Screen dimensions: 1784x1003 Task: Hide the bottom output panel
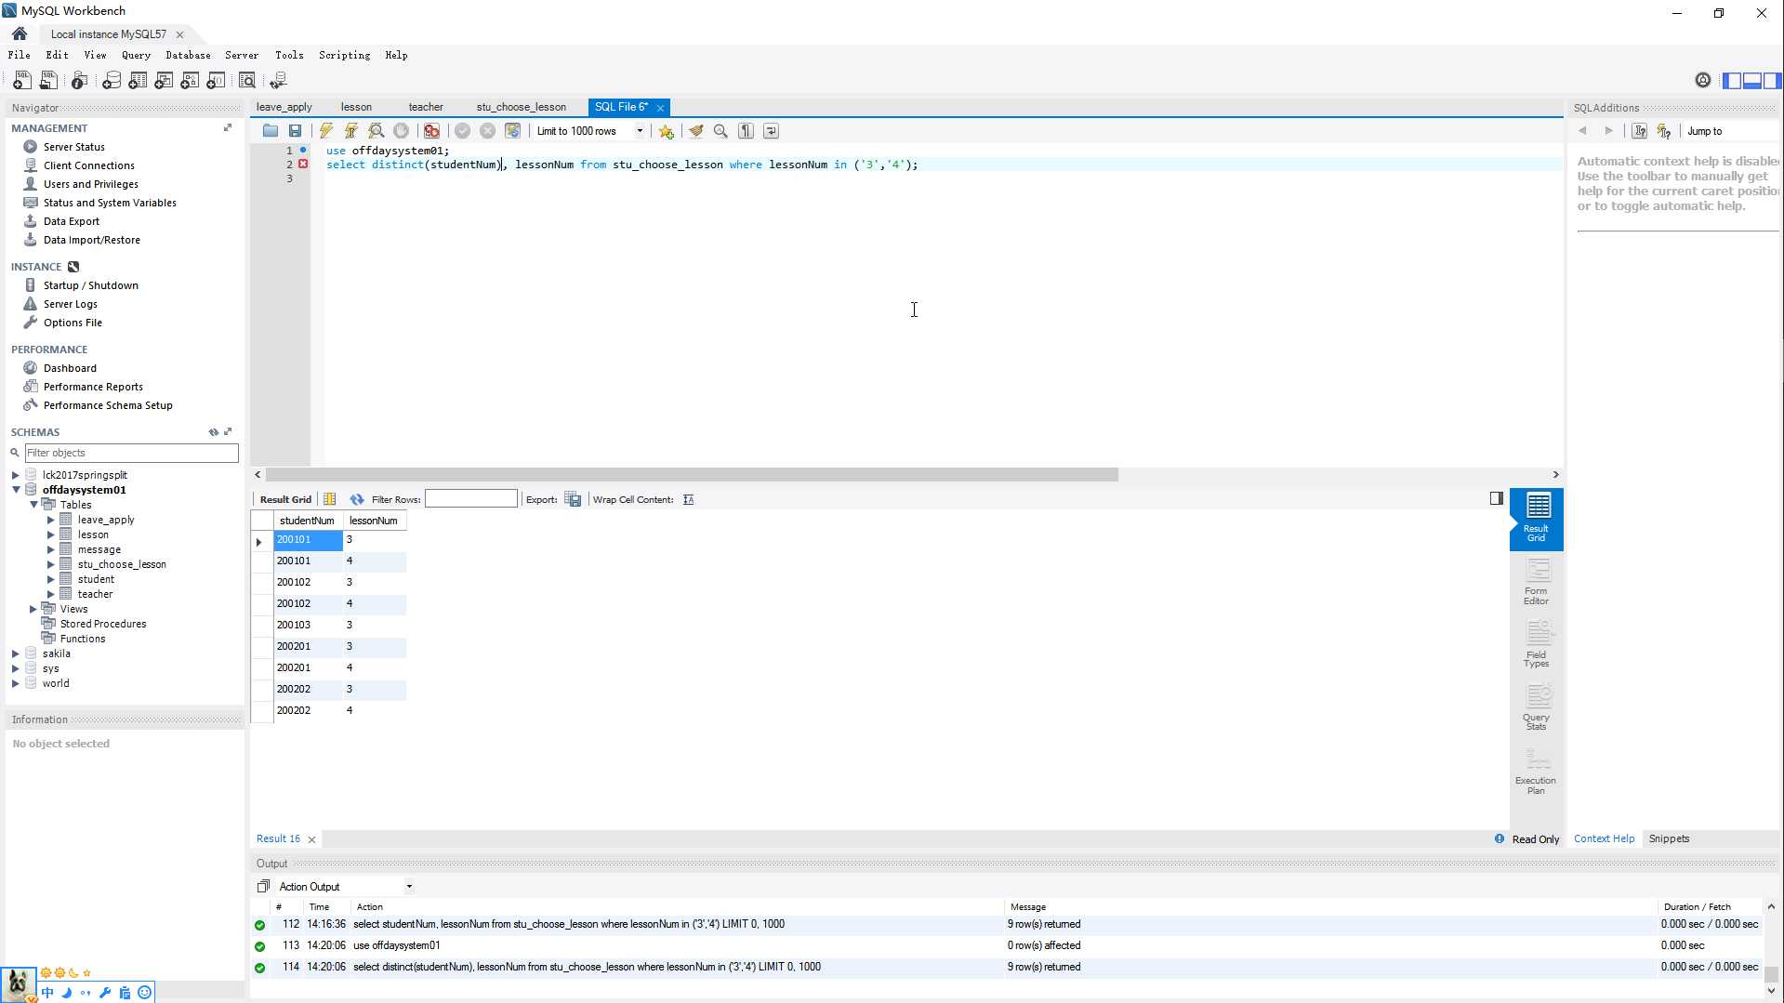click(1752, 81)
